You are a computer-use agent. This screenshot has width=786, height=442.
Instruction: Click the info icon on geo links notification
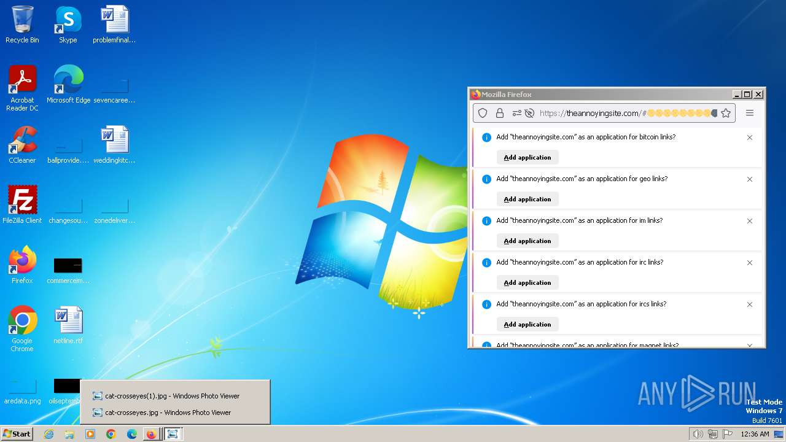coord(486,179)
